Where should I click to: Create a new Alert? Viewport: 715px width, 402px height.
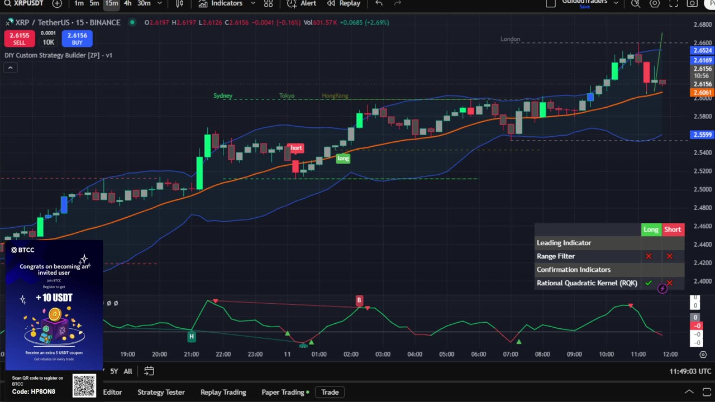coord(302,3)
